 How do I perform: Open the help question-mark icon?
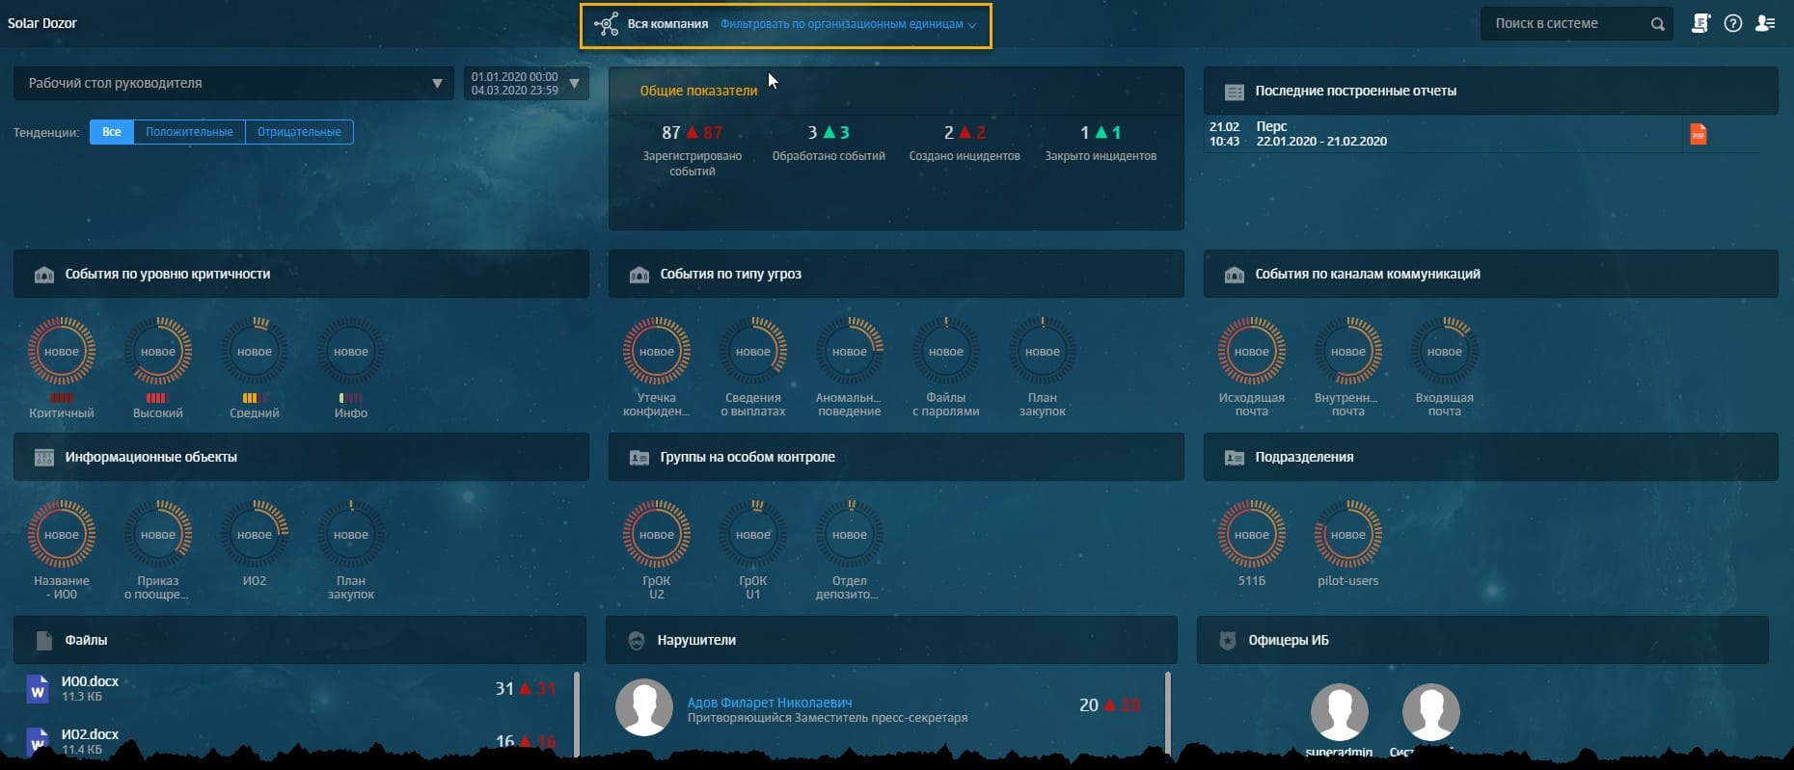pyautogui.click(x=1733, y=23)
